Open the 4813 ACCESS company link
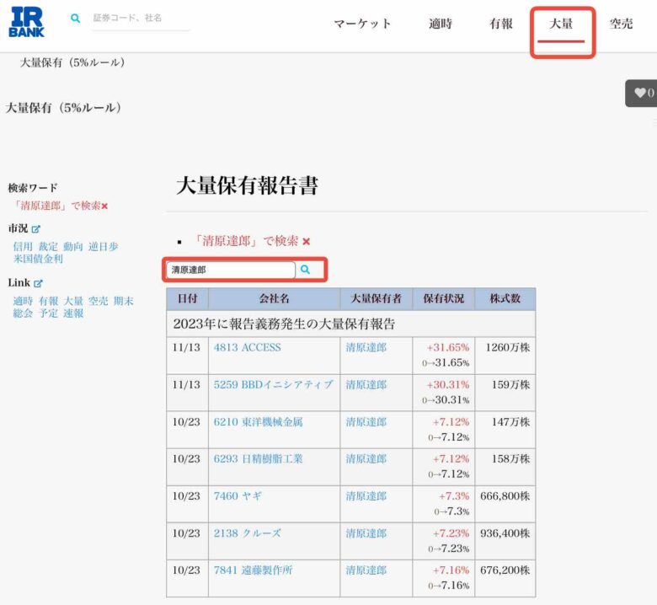 click(x=247, y=347)
